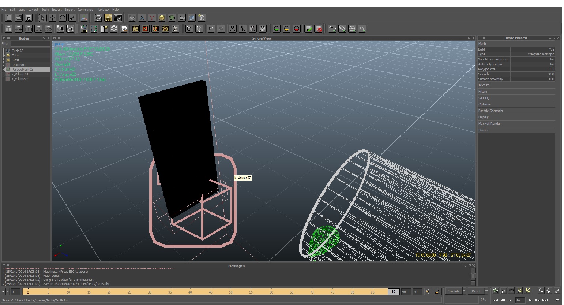Screen dimensions: 564x305
Task: Jump to the last frame button
Action: pos(545,300)
